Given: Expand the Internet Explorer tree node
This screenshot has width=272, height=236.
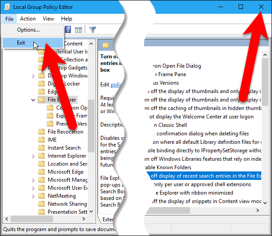Looking at the screenshot, I should (x=33, y=156).
